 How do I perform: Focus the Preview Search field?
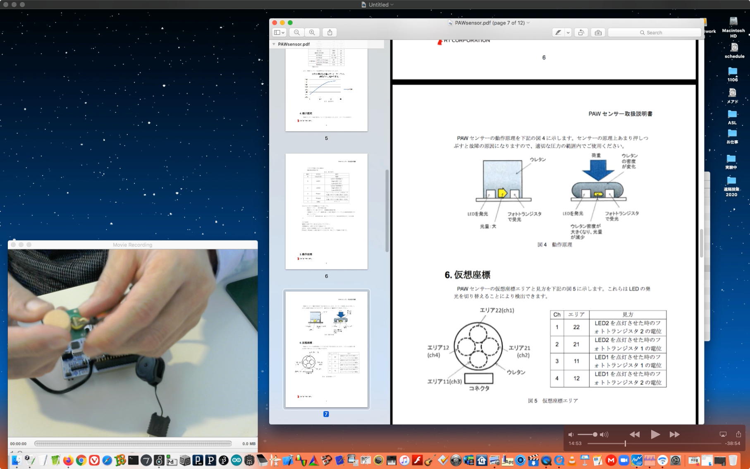click(654, 32)
